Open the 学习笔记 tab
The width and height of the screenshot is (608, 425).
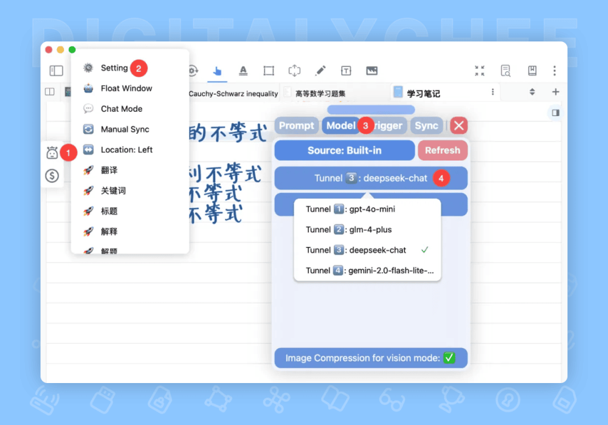click(423, 94)
